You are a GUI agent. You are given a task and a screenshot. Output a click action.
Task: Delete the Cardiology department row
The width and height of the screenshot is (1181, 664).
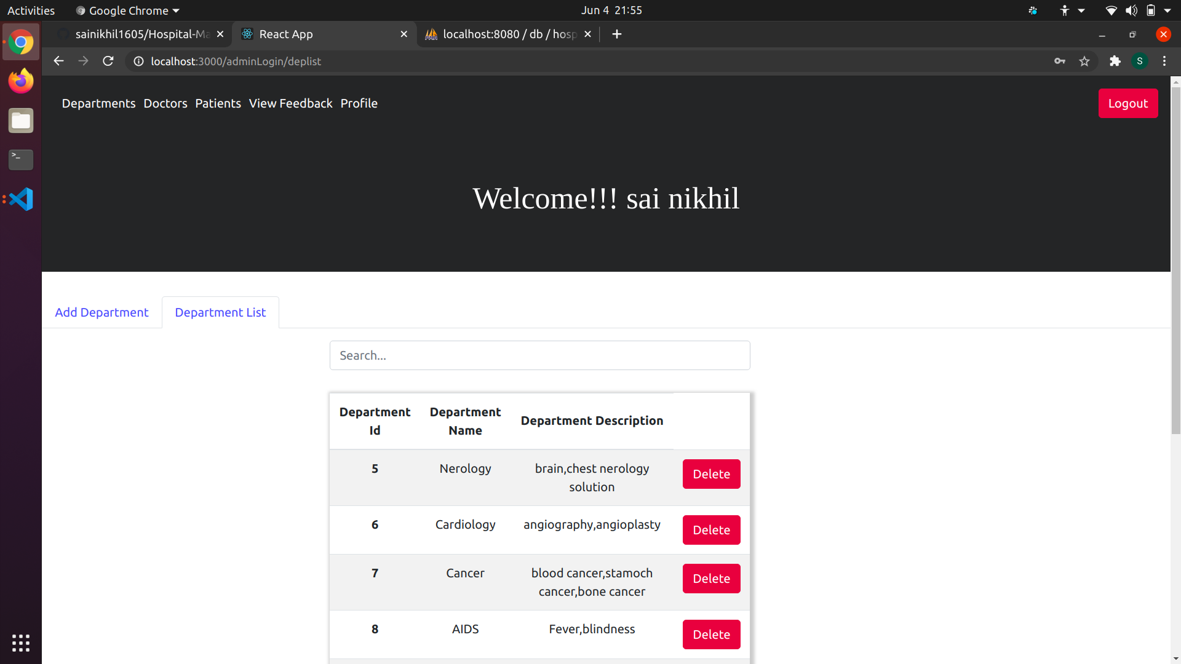tap(711, 530)
